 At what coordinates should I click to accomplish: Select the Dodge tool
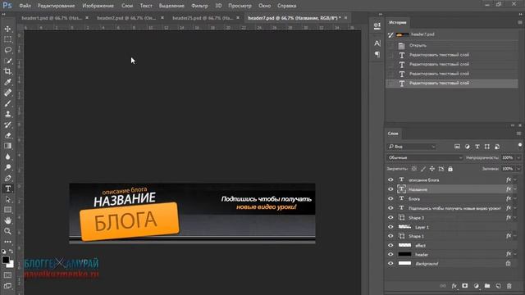[x=7, y=167]
